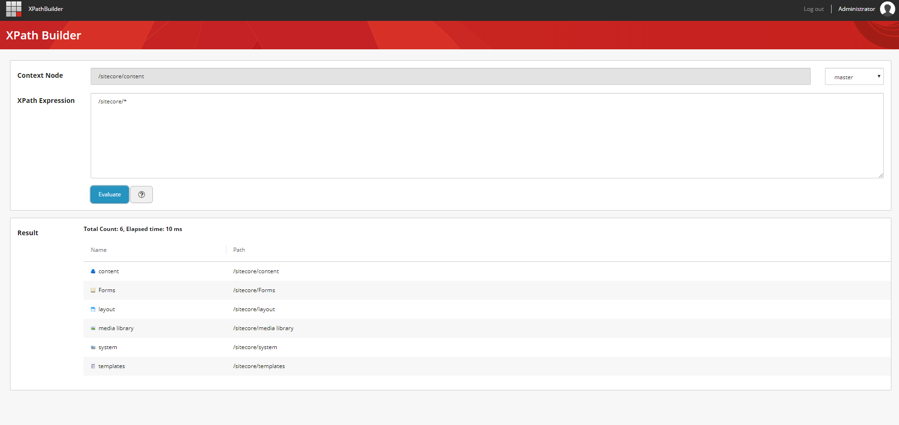Click the system item icon
This screenshot has width=899, height=425.
pos(93,347)
